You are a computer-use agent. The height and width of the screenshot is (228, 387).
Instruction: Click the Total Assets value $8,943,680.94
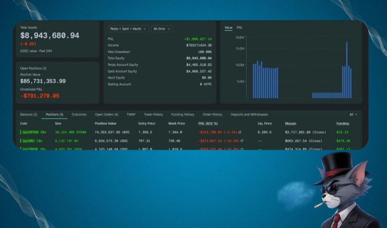(x=50, y=35)
